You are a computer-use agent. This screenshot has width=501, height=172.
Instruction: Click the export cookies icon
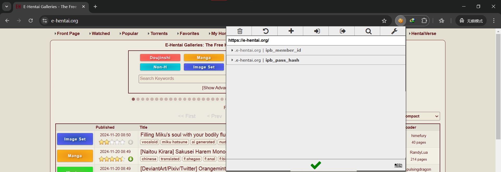pos(342,31)
